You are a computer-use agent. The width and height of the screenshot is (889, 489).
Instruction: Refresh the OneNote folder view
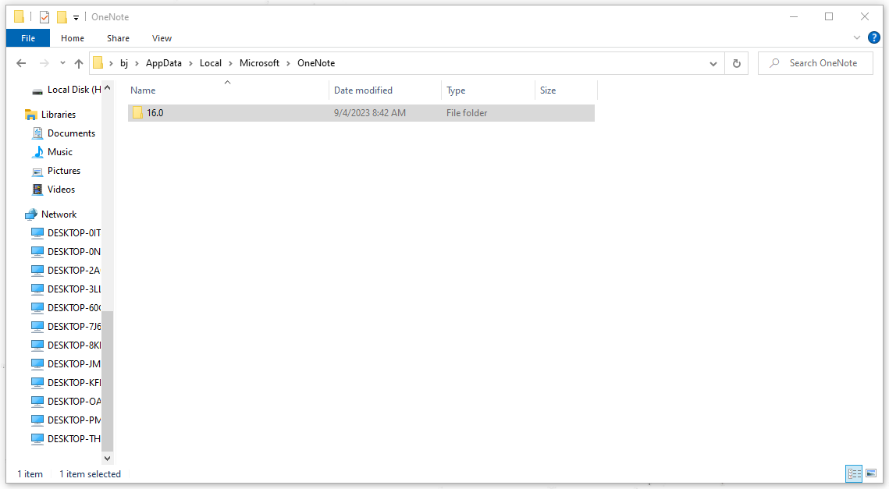coord(737,63)
